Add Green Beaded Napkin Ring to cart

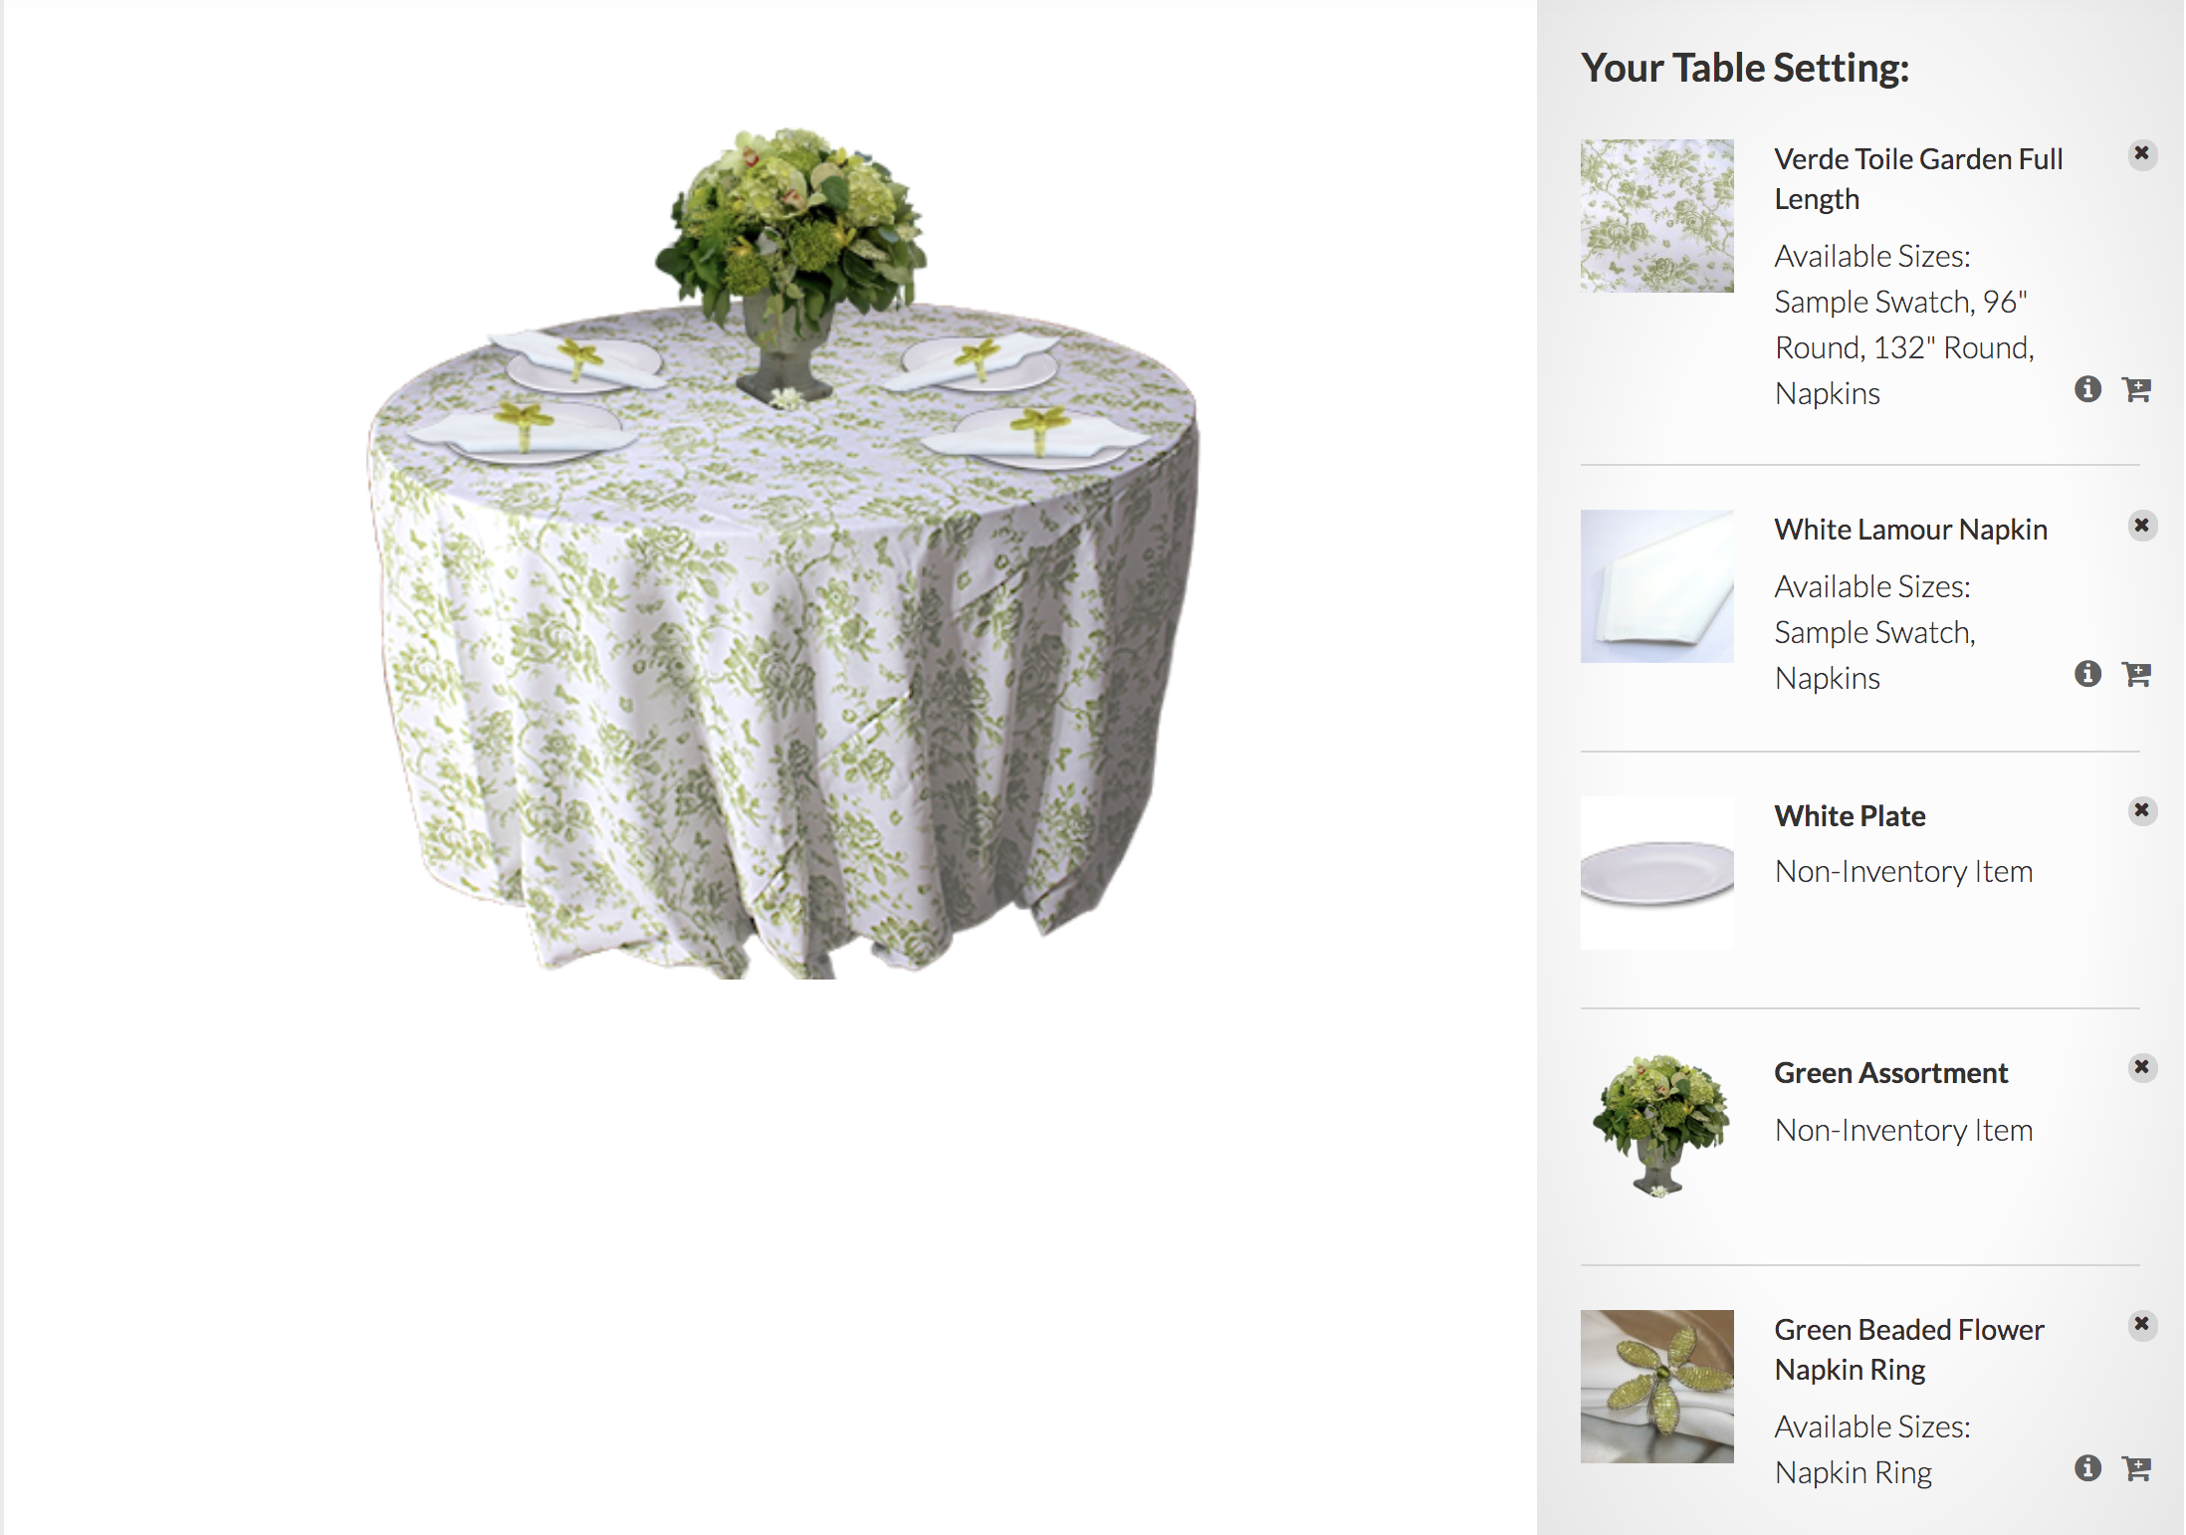click(x=2136, y=1468)
